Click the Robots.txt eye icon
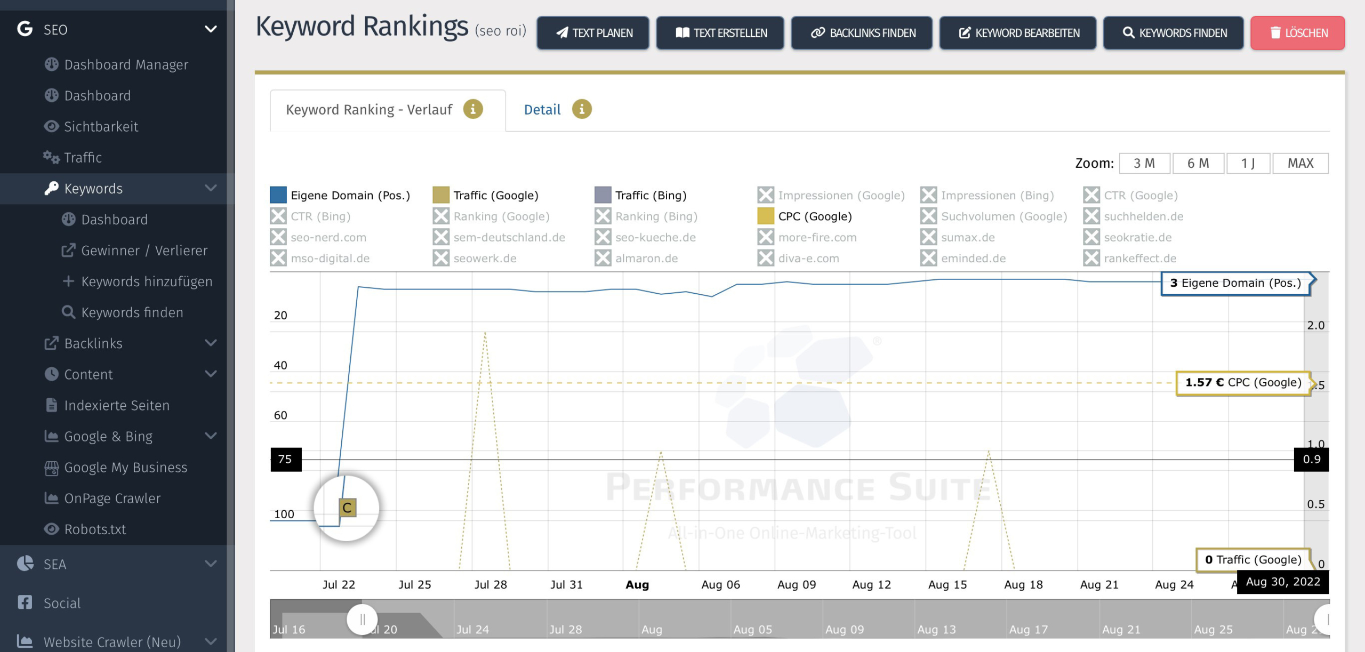The width and height of the screenshot is (1365, 652). (x=52, y=529)
